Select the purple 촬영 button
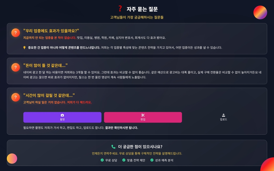The height and width of the screenshot is (171, 274). click(x=62, y=117)
